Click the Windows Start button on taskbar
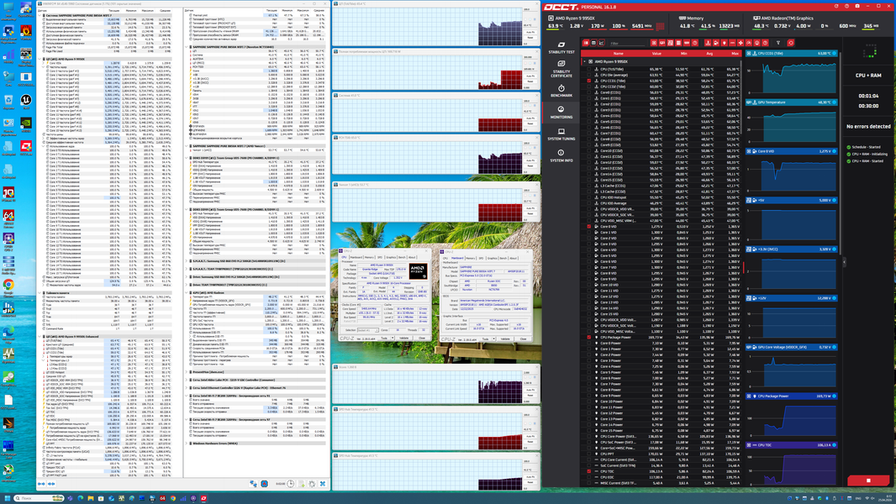The height and width of the screenshot is (504, 896). [x=8, y=498]
